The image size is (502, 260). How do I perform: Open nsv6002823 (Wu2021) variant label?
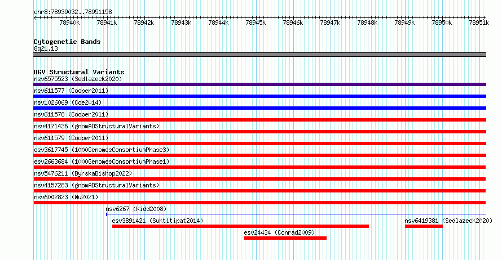tap(66, 197)
